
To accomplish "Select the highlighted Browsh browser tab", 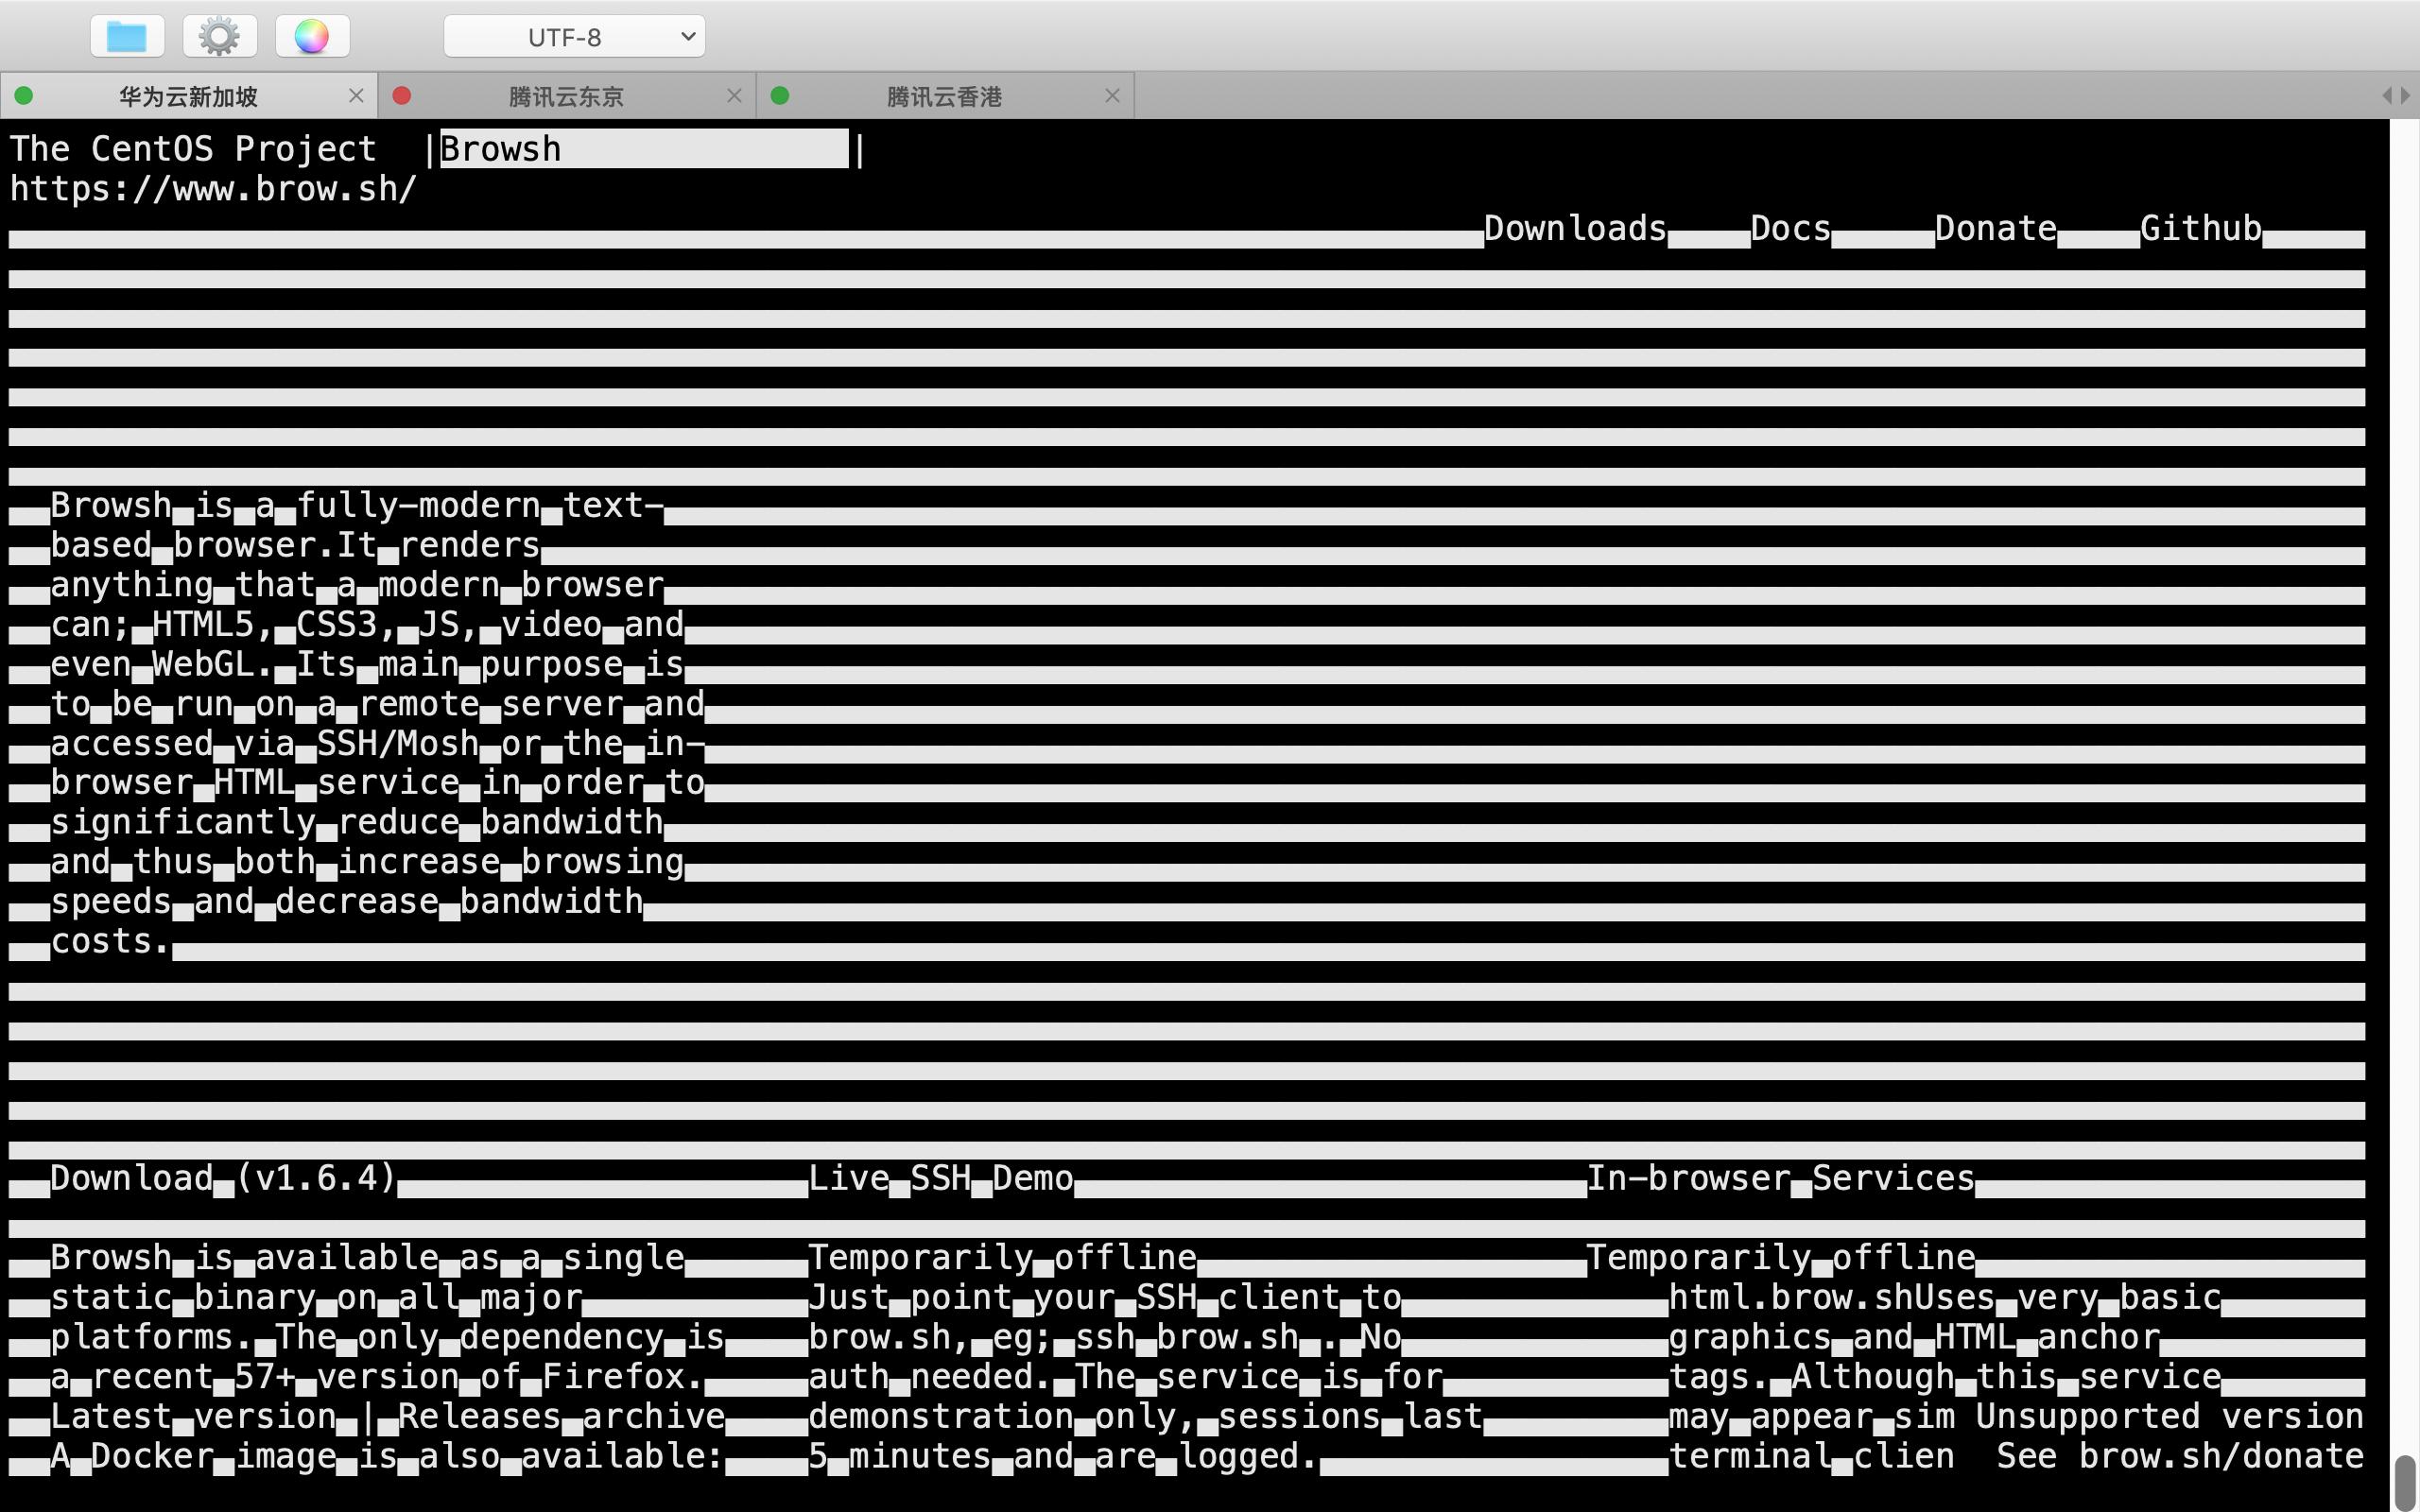I will point(644,149).
